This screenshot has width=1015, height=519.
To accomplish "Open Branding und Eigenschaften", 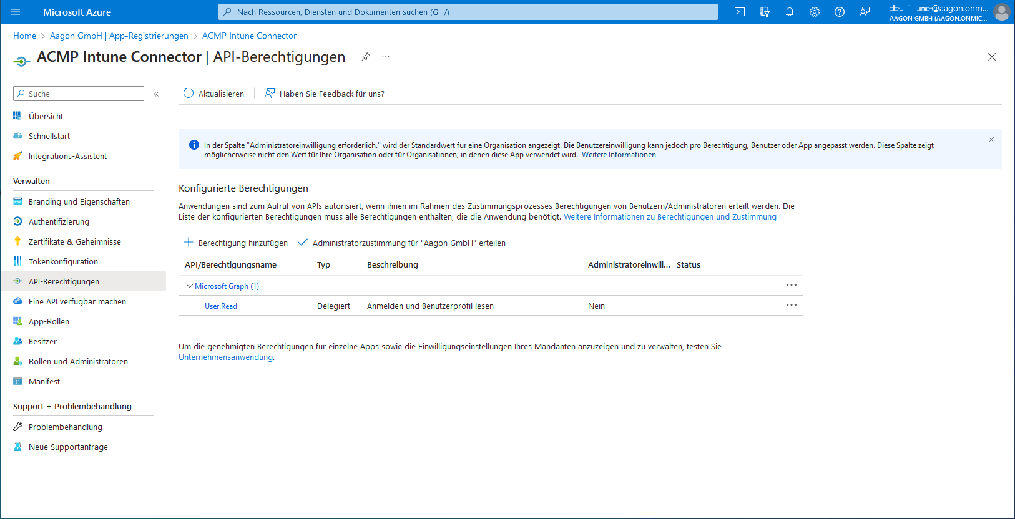I will pyautogui.click(x=79, y=201).
